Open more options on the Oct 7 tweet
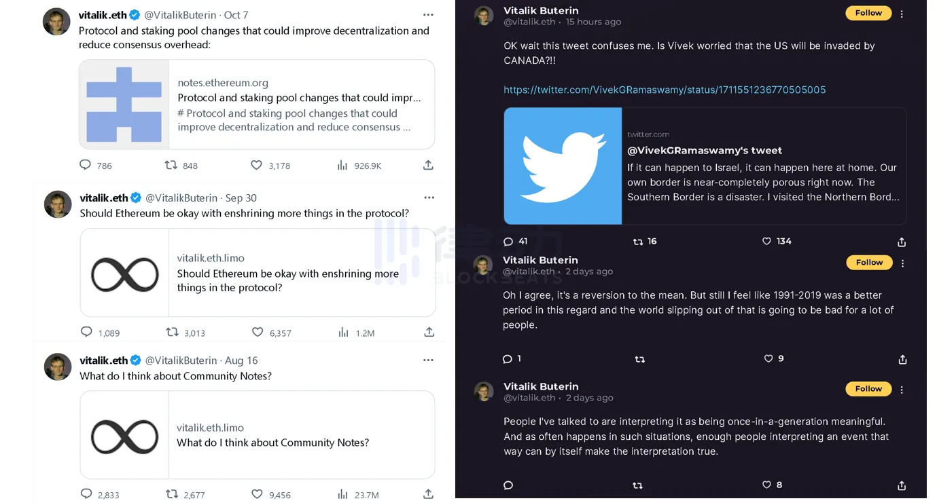Image resolution: width=937 pixels, height=503 pixels. pos(428,15)
